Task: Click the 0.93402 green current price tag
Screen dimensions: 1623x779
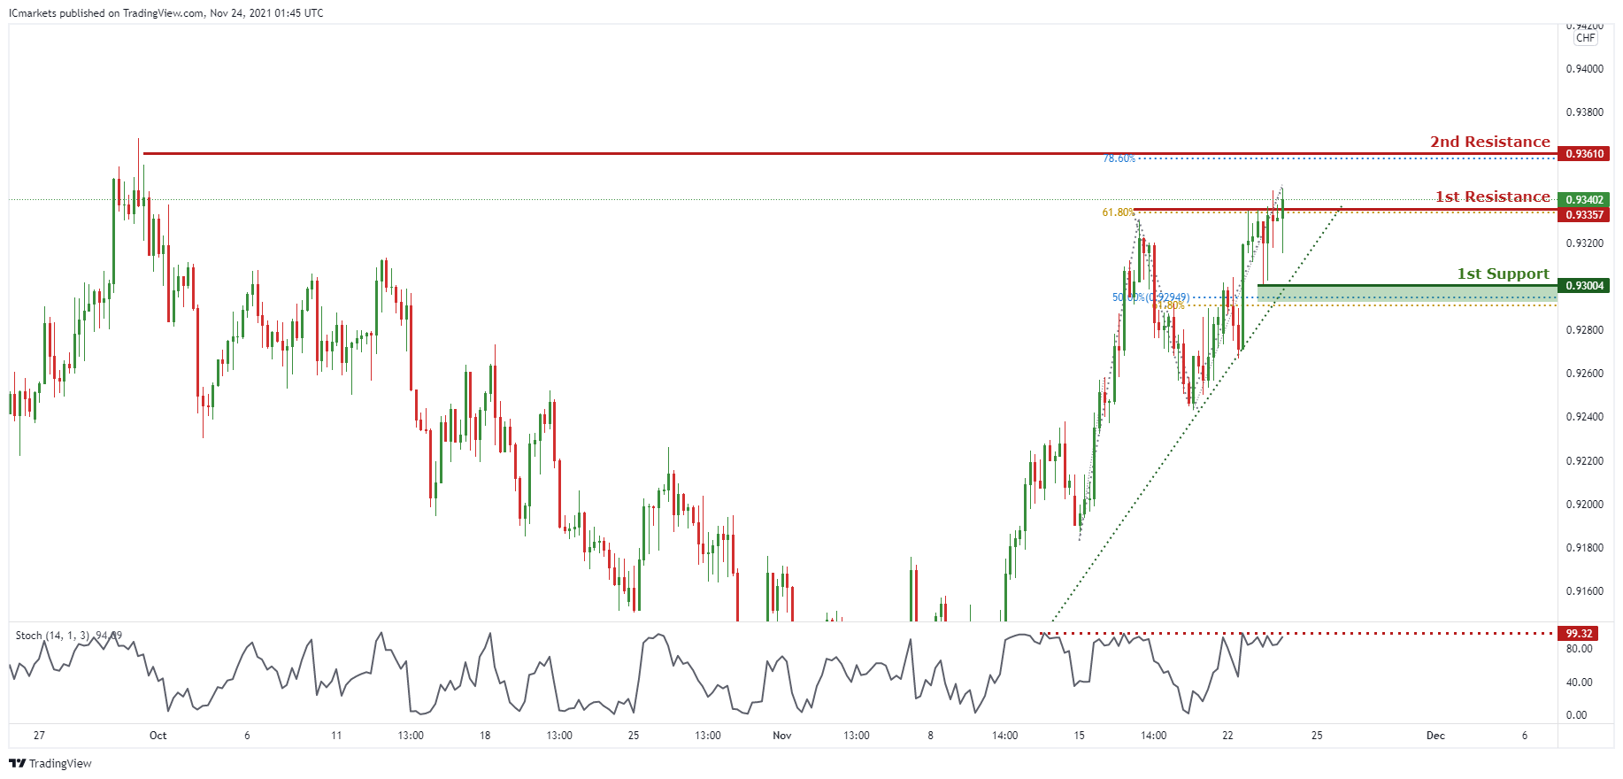Action: [1584, 200]
